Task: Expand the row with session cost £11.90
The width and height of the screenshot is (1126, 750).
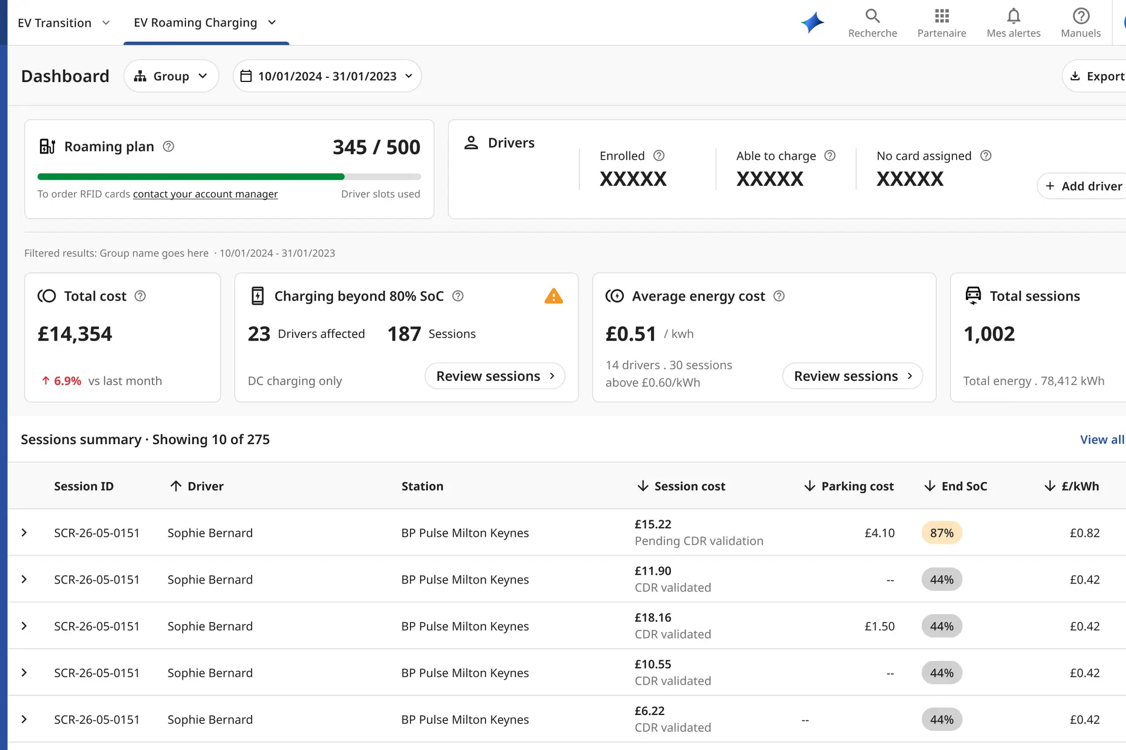Action: tap(24, 579)
